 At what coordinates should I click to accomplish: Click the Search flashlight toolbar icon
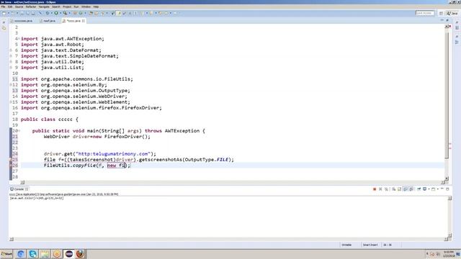click(x=102, y=13)
